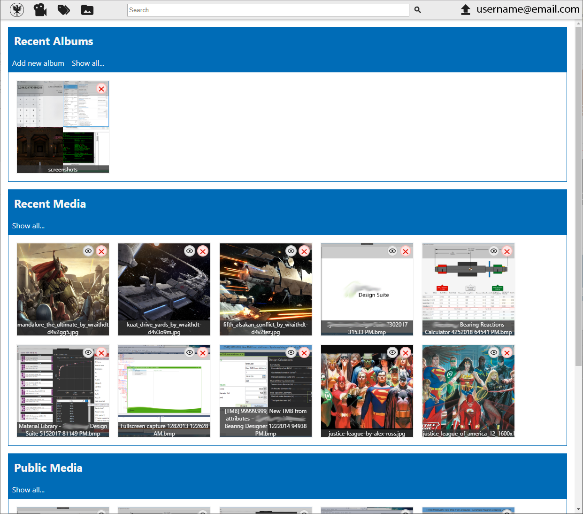Toggle visibility of justice_league_of_america_12 image
The image size is (583, 514).
click(494, 352)
